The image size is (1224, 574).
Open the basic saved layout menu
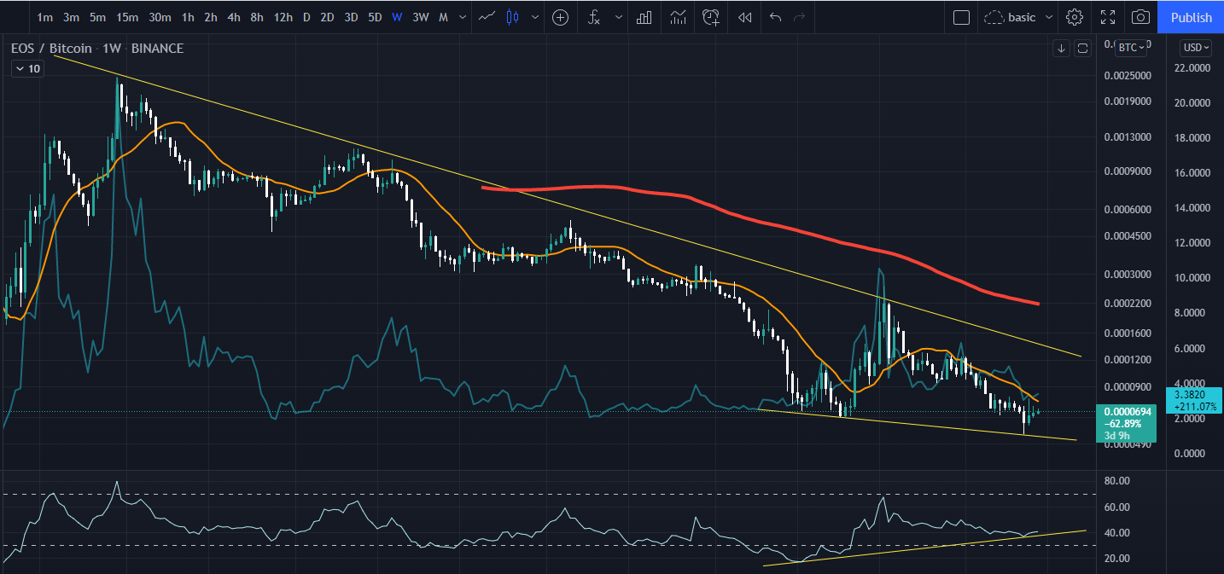pyautogui.click(x=1020, y=17)
